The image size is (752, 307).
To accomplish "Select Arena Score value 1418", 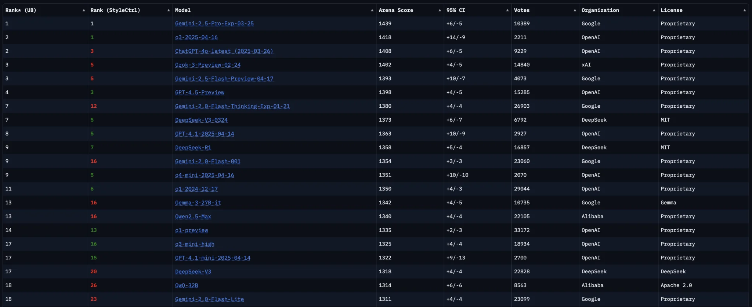I will pos(385,37).
